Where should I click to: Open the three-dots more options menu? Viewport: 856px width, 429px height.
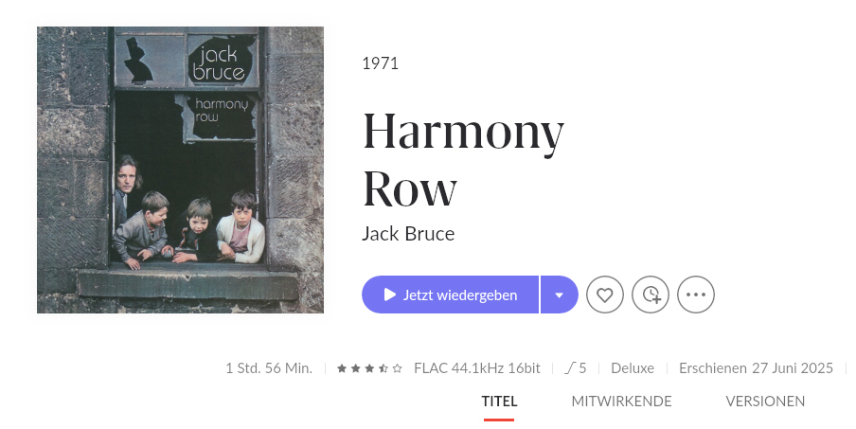point(695,295)
